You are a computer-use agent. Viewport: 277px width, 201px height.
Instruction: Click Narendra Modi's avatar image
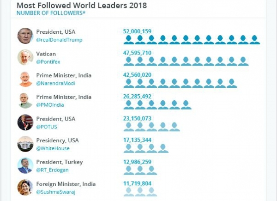(25, 79)
